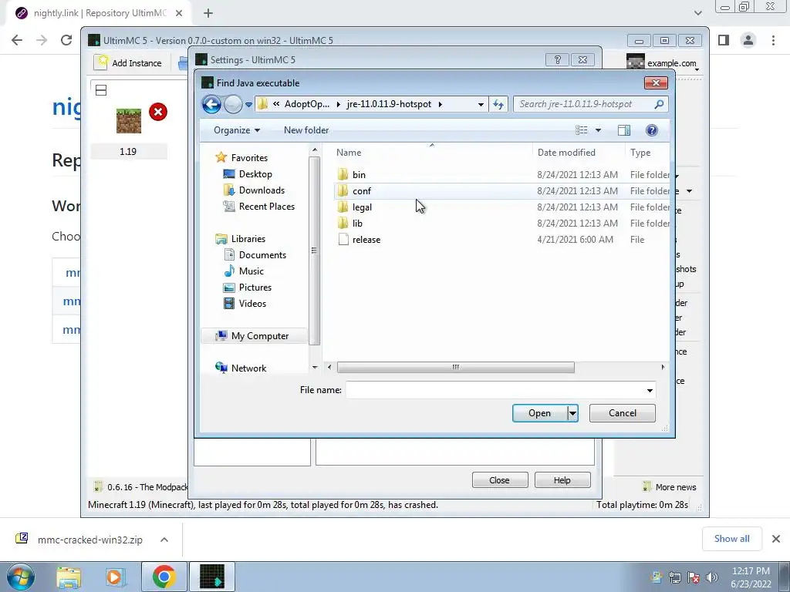Click the File name input field

click(x=495, y=390)
